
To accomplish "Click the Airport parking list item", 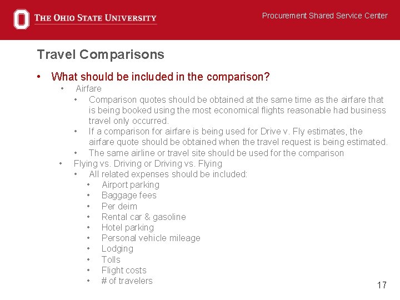I will point(130,184).
